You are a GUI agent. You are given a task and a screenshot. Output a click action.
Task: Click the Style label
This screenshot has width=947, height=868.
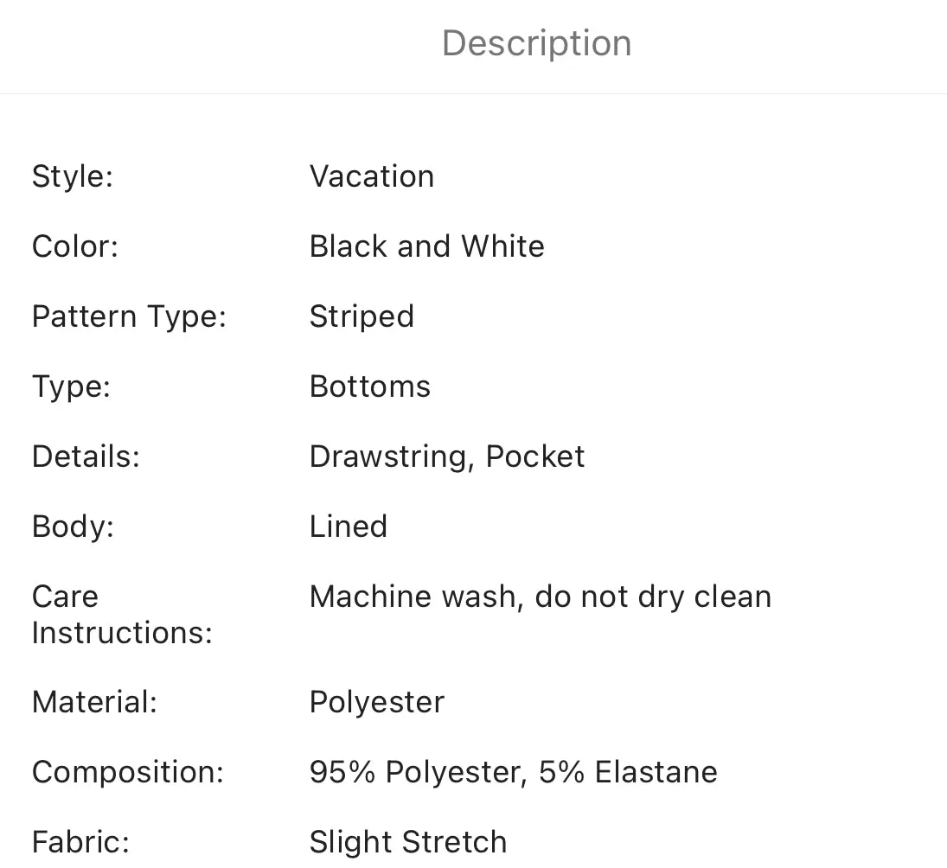pyautogui.click(x=73, y=176)
